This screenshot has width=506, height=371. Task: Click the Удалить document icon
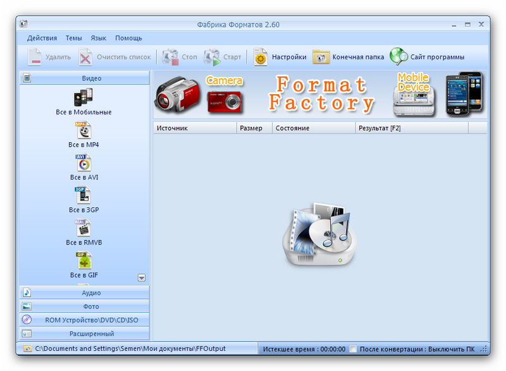(x=34, y=57)
